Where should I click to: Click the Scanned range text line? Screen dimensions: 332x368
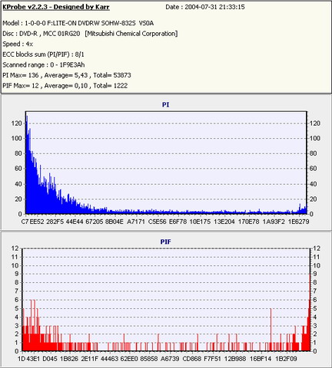(44, 65)
